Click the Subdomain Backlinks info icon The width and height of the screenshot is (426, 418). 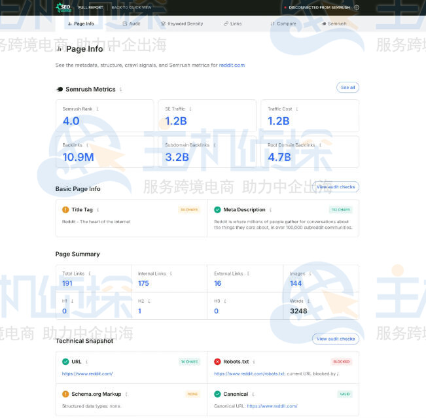tap(215, 145)
